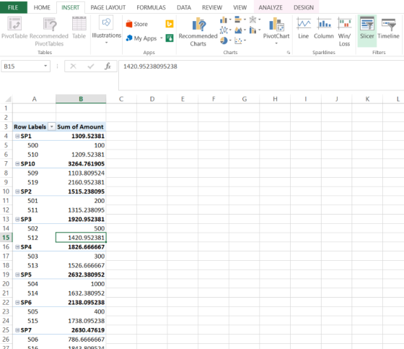Viewport: 404px width, 349px height.
Task: Switch to the DATA tab
Action: (184, 7)
